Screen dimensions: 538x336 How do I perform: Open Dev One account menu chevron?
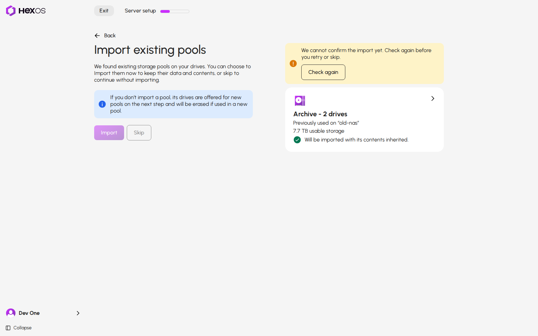[x=78, y=313]
